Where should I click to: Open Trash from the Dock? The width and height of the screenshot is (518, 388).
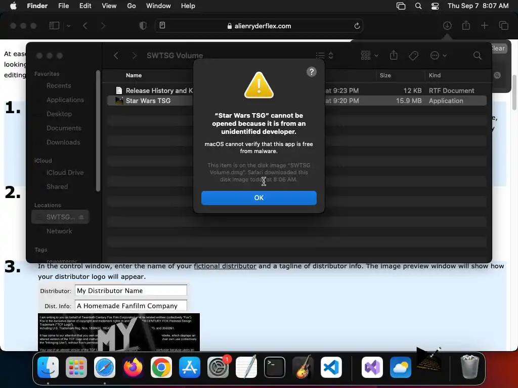click(469, 367)
